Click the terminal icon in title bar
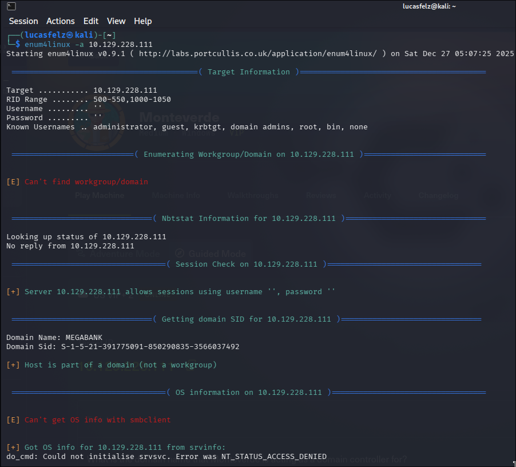This screenshot has height=467, width=516. [x=11, y=6]
